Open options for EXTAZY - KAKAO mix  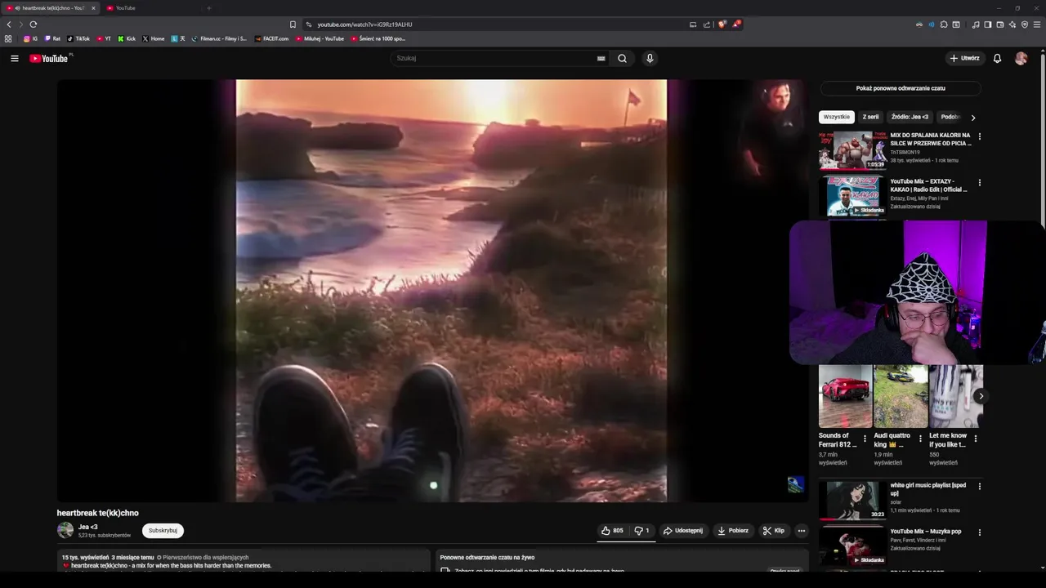979,182
